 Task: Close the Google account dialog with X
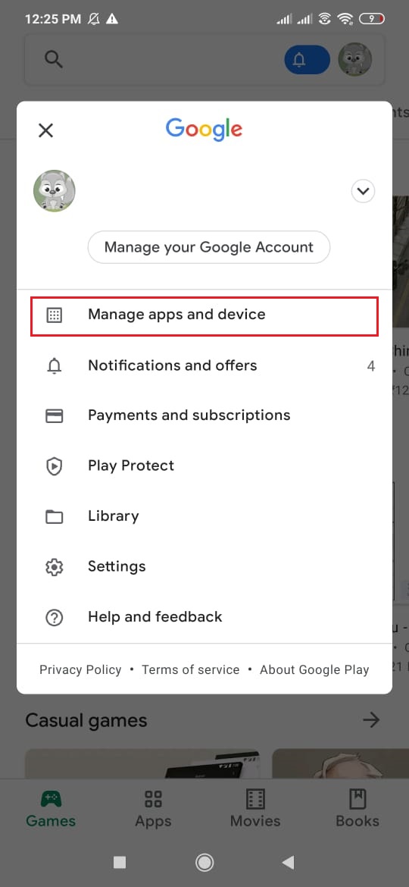pyautogui.click(x=45, y=130)
